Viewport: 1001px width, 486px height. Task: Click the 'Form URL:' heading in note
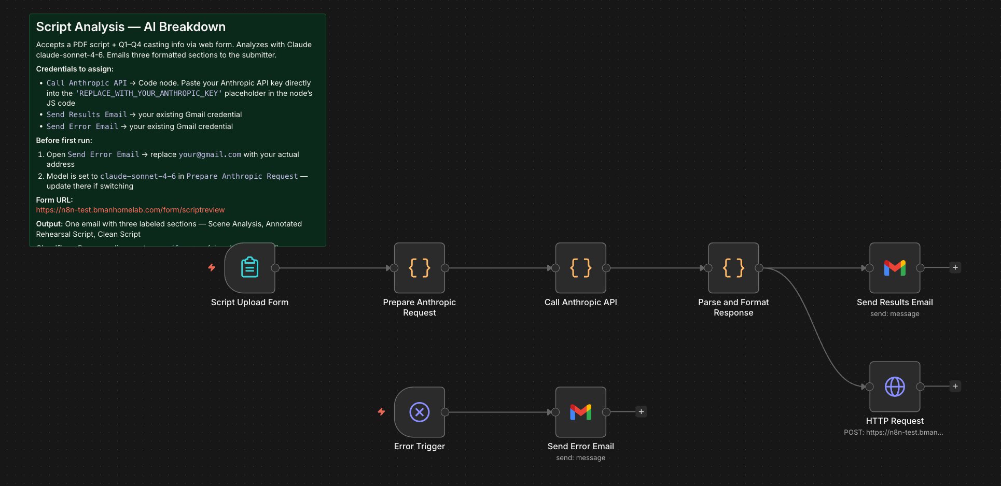click(54, 200)
